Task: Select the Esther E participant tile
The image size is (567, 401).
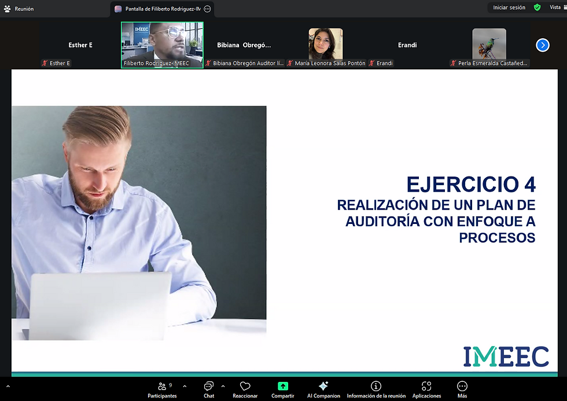Action: point(80,45)
